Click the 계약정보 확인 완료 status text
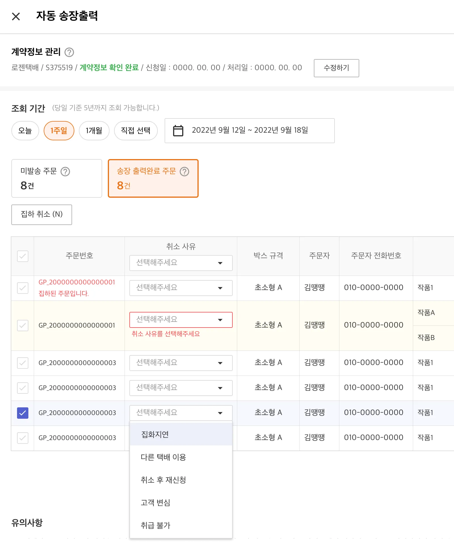The width and height of the screenshot is (454, 542). [x=109, y=68]
